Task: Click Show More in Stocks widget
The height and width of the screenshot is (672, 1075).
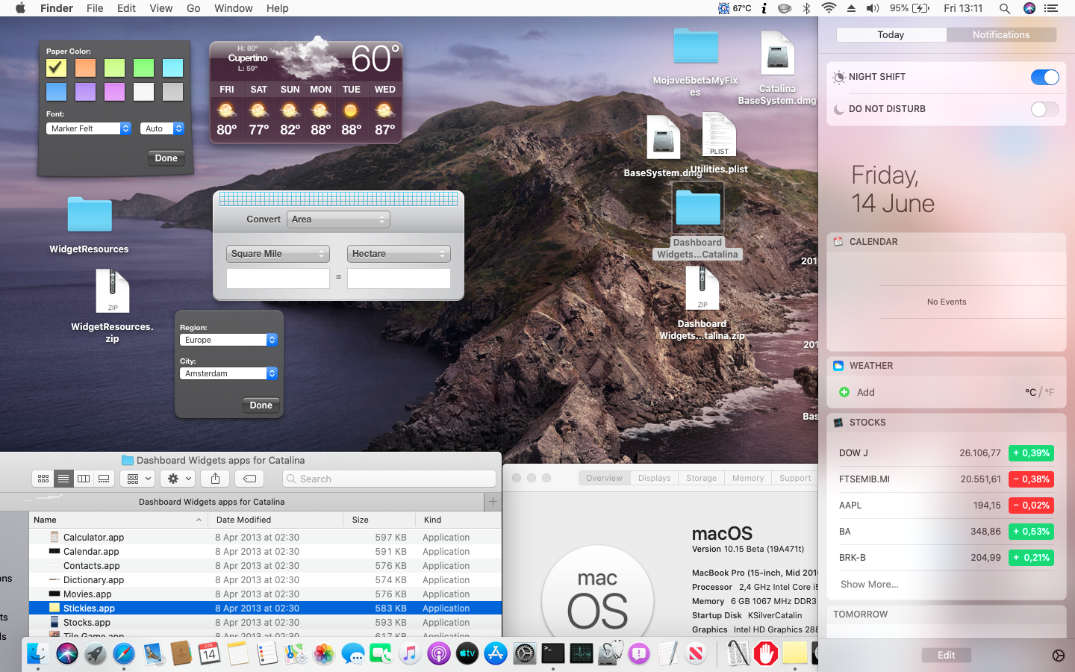Action: 870,585
